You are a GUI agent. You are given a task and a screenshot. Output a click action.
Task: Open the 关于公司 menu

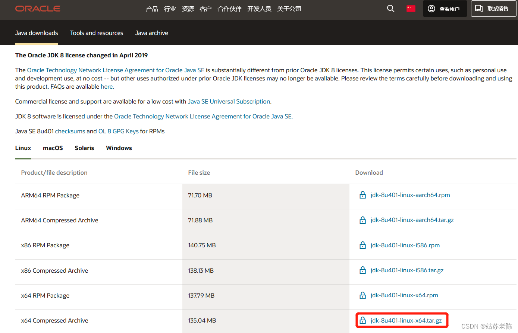click(289, 9)
